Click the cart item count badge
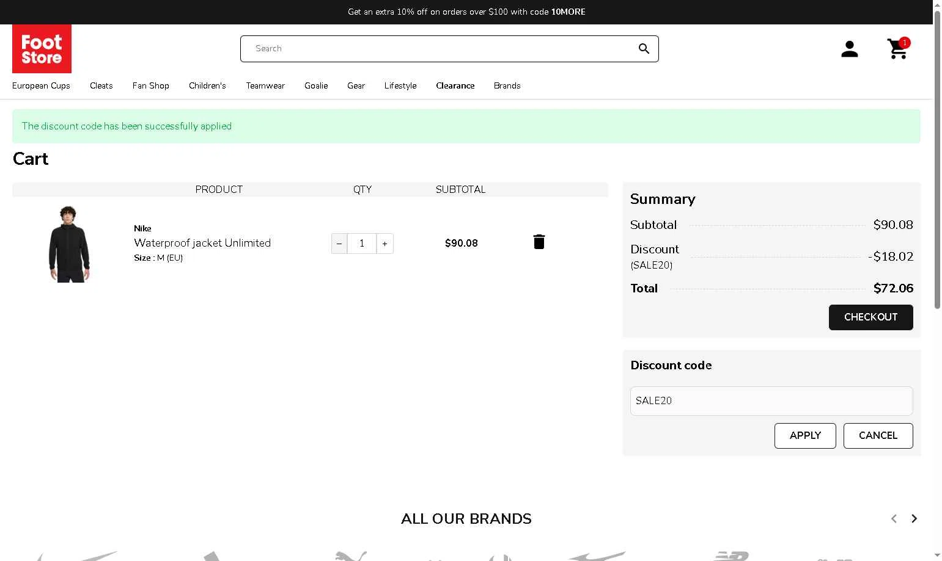Viewport: 942px width, 561px height. 905,43
